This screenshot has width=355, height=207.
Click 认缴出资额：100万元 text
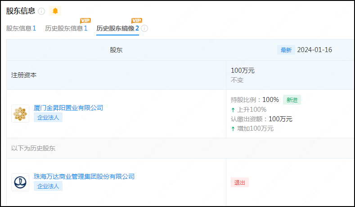point(261,119)
